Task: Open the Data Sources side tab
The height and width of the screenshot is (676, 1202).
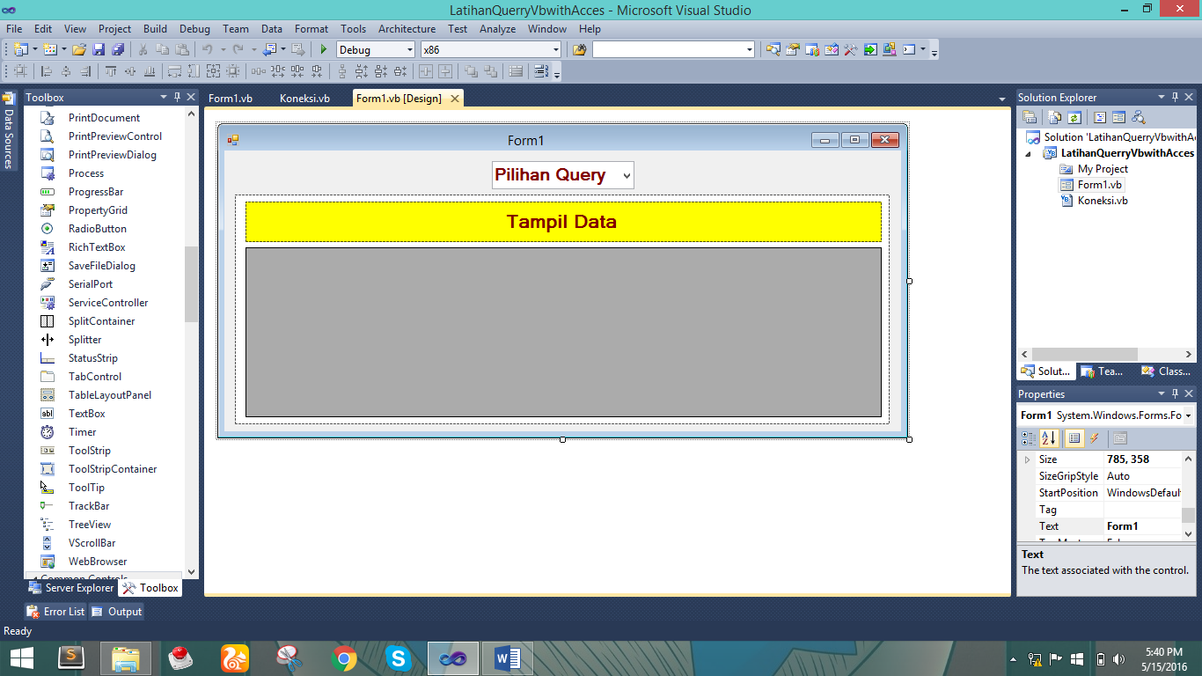Action: [x=9, y=130]
